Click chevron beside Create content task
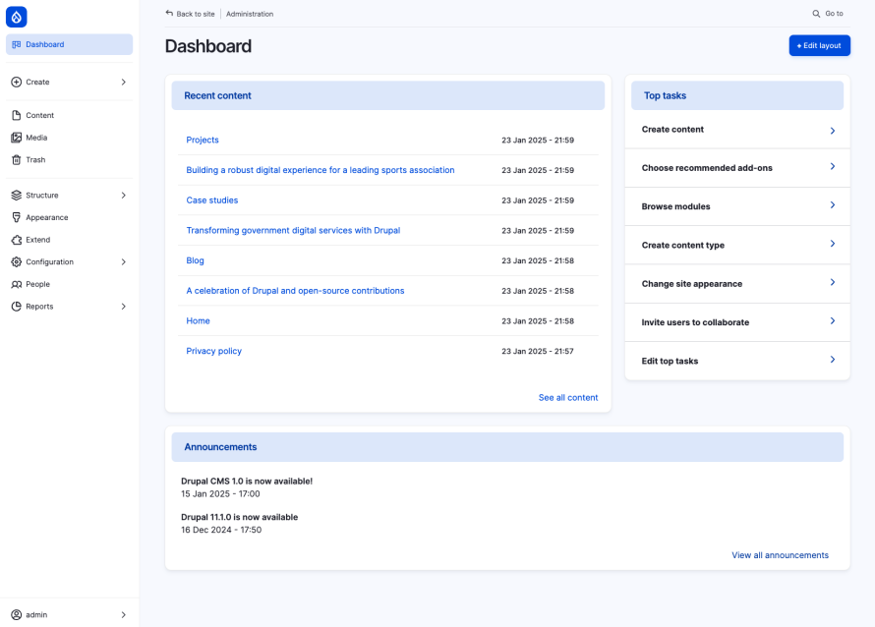 tap(832, 131)
